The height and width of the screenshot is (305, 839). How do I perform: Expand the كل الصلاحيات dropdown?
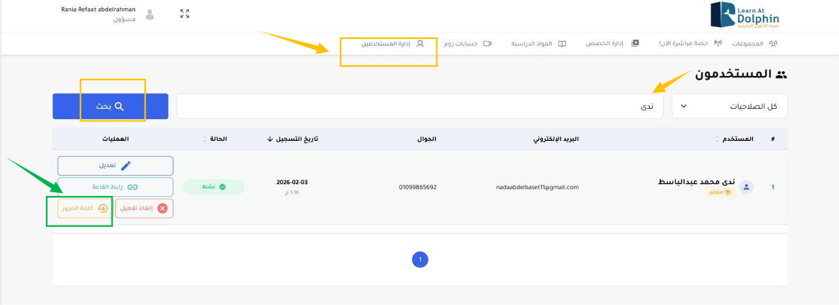729,106
